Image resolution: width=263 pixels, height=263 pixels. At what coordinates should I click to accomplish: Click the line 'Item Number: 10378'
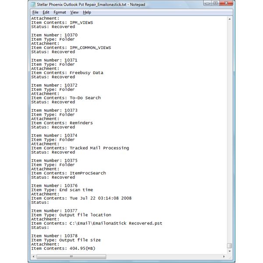coord(54,236)
